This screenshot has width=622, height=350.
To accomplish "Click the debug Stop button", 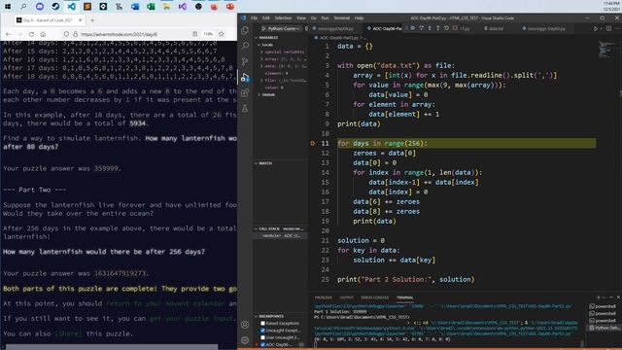I will coord(455,28).
